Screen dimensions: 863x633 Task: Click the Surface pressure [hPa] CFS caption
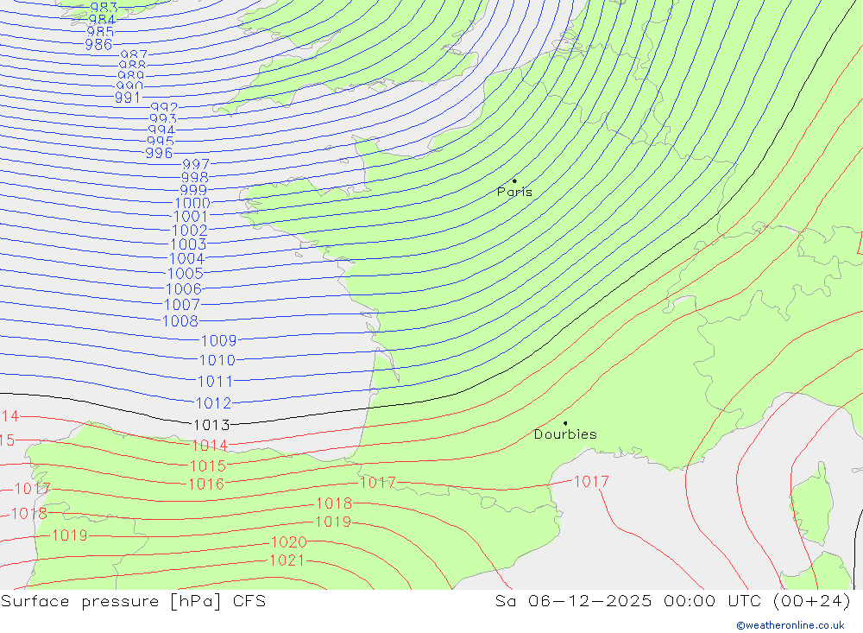[x=133, y=601]
